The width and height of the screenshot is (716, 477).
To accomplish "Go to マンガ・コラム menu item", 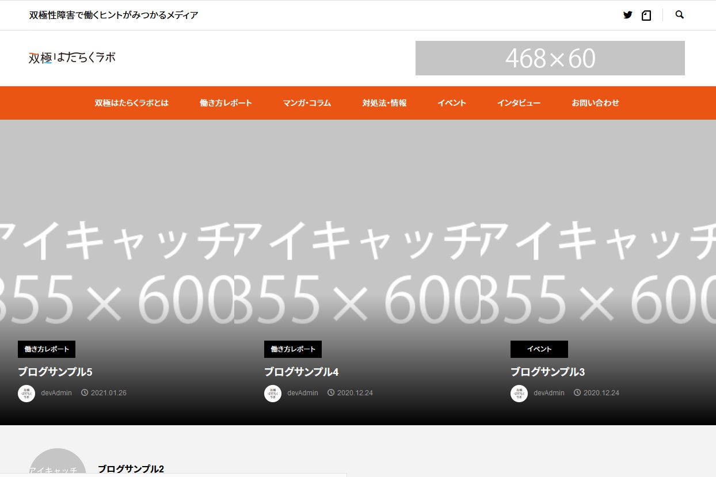I will coord(307,103).
